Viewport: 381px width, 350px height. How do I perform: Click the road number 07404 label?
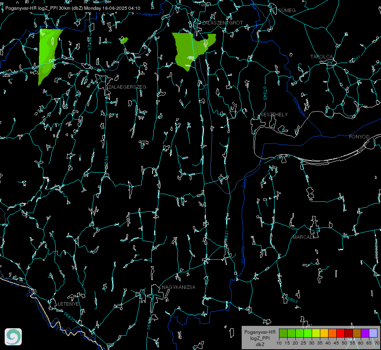click(x=90, y=44)
